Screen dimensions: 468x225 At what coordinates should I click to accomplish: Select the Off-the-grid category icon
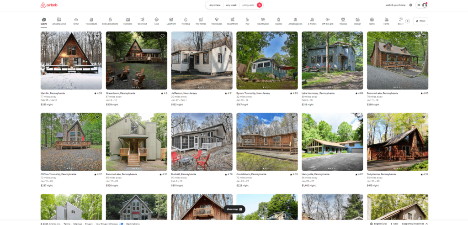(x=327, y=19)
